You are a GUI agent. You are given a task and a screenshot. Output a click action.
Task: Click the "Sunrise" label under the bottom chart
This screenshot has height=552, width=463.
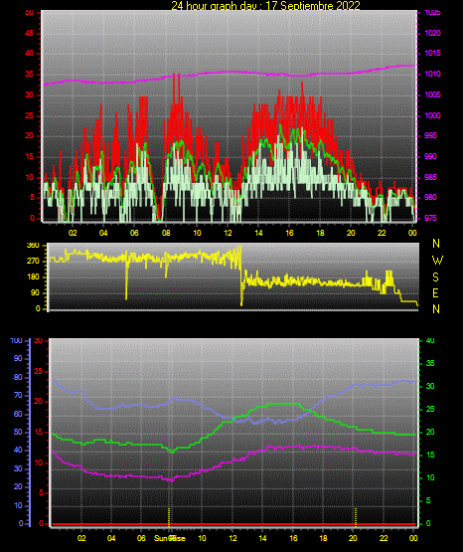[170, 538]
